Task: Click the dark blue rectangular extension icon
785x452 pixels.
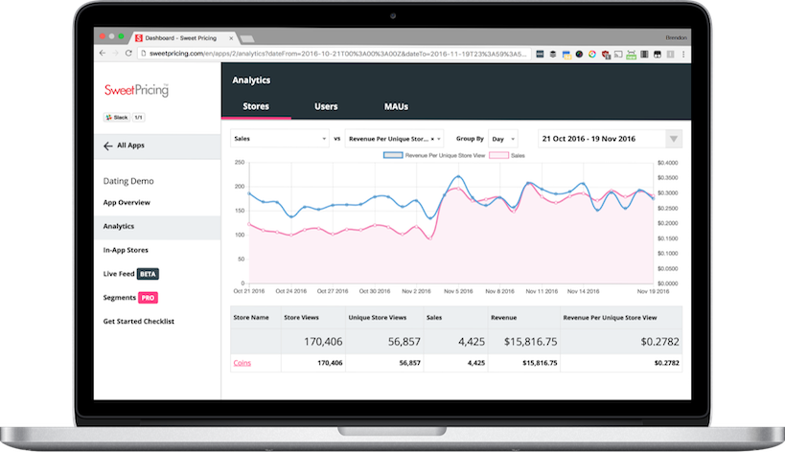Action: tap(540, 54)
